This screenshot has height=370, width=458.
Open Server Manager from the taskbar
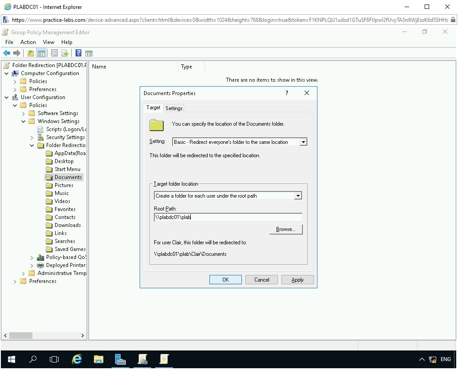click(120, 359)
